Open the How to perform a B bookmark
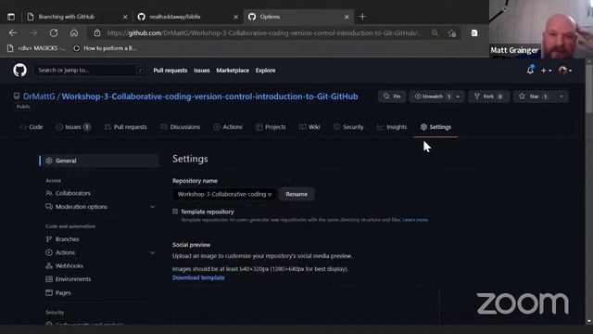The width and height of the screenshot is (593, 334). pos(105,48)
